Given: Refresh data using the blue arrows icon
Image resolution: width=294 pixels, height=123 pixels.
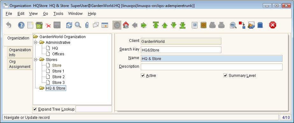Looking at the screenshot, I should point(69,25).
